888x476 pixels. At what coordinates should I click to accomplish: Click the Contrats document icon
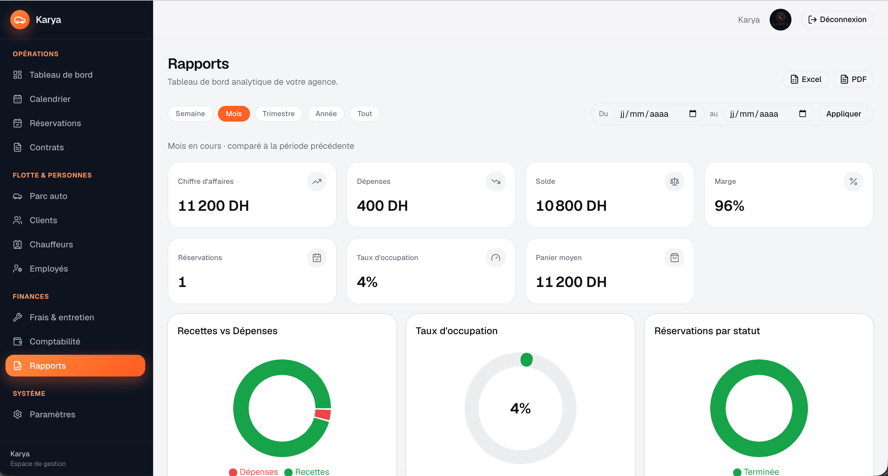pos(18,147)
